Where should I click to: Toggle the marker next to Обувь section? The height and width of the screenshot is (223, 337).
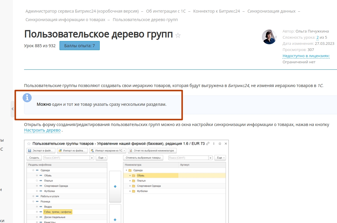(x=37, y=176)
